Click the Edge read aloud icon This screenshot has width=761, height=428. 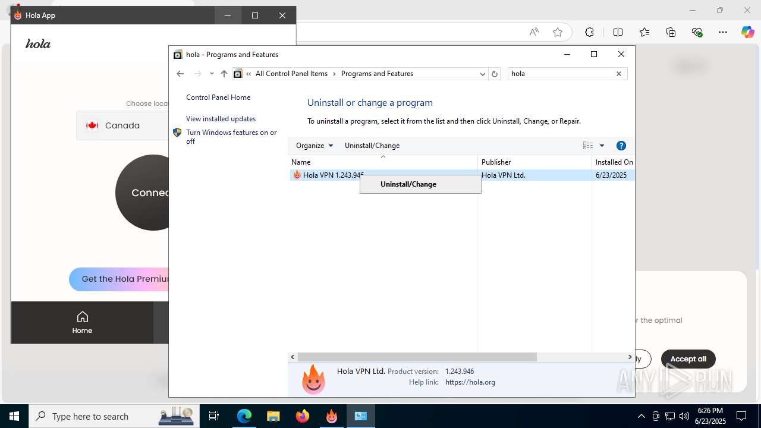534,32
